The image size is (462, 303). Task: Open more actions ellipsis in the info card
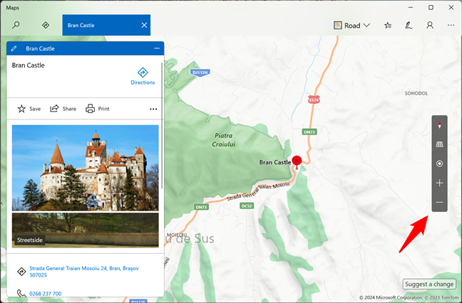point(153,109)
